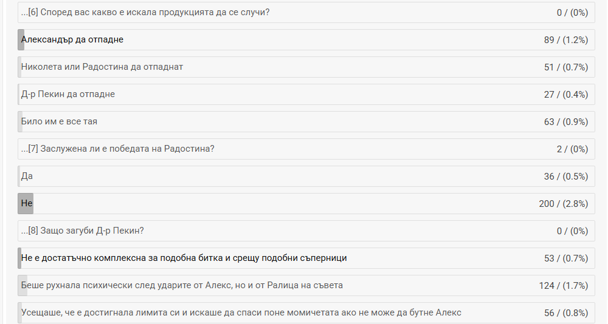Select answer "Не е достатъчно комплексна"
The height and width of the screenshot is (324, 608).
pos(184,258)
